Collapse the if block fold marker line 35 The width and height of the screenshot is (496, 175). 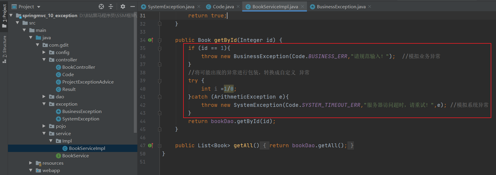(x=160, y=48)
